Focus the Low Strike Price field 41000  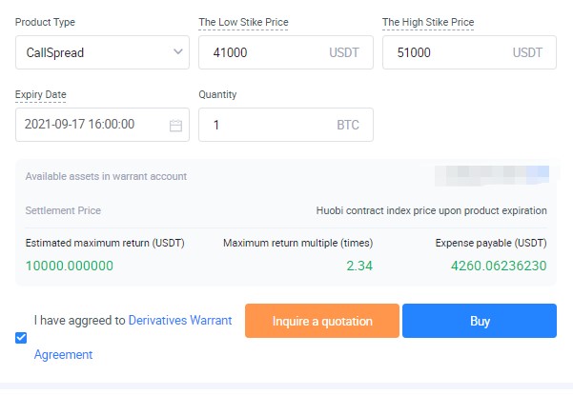257,52
